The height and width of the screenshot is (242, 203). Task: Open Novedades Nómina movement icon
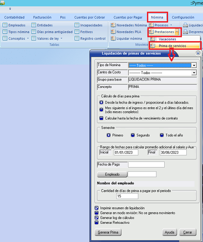pyautogui.click(x=113, y=25)
